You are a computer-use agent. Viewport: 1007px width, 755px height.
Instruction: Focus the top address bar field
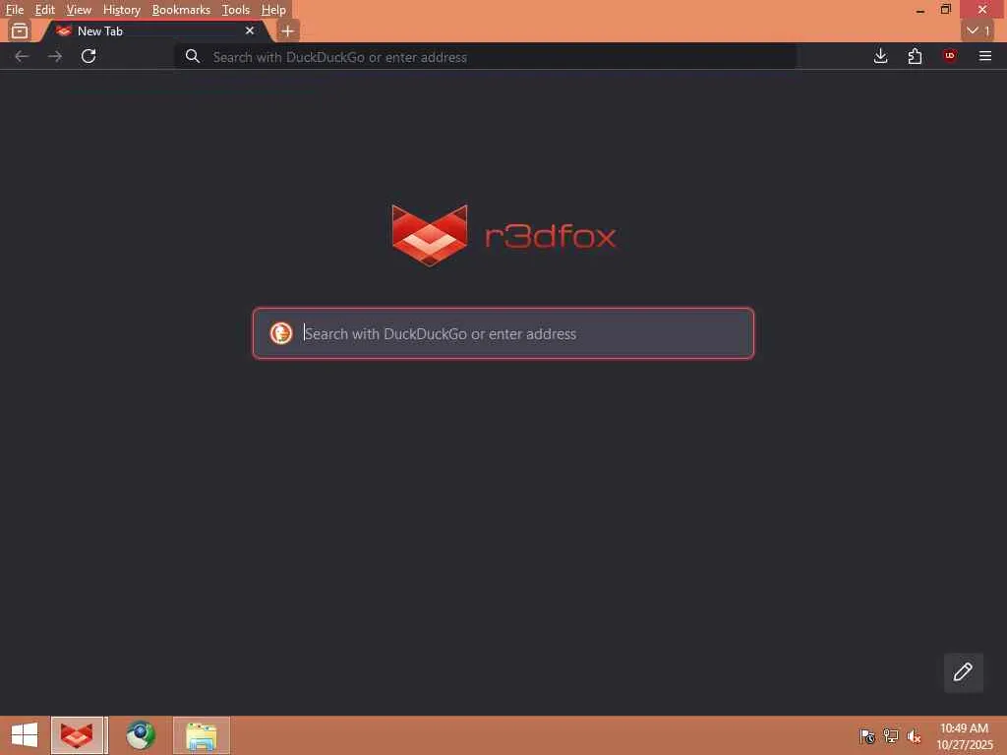pyautogui.click(x=486, y=57)
